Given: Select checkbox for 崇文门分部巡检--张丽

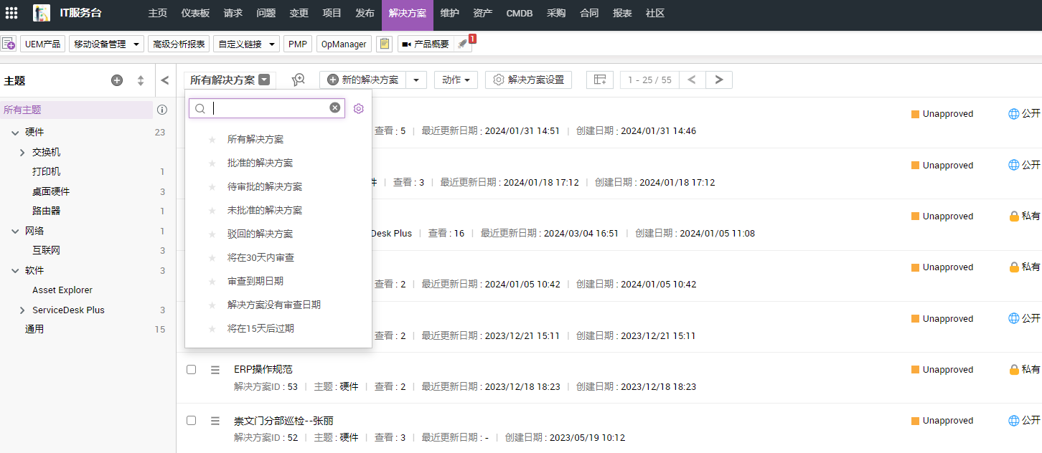Looking at the screenshot, I should (x=192, y=421).
